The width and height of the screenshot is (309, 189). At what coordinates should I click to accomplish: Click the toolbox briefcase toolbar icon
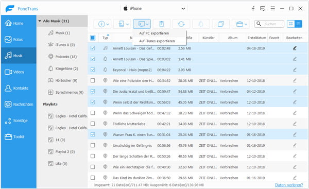click(239, 24)
